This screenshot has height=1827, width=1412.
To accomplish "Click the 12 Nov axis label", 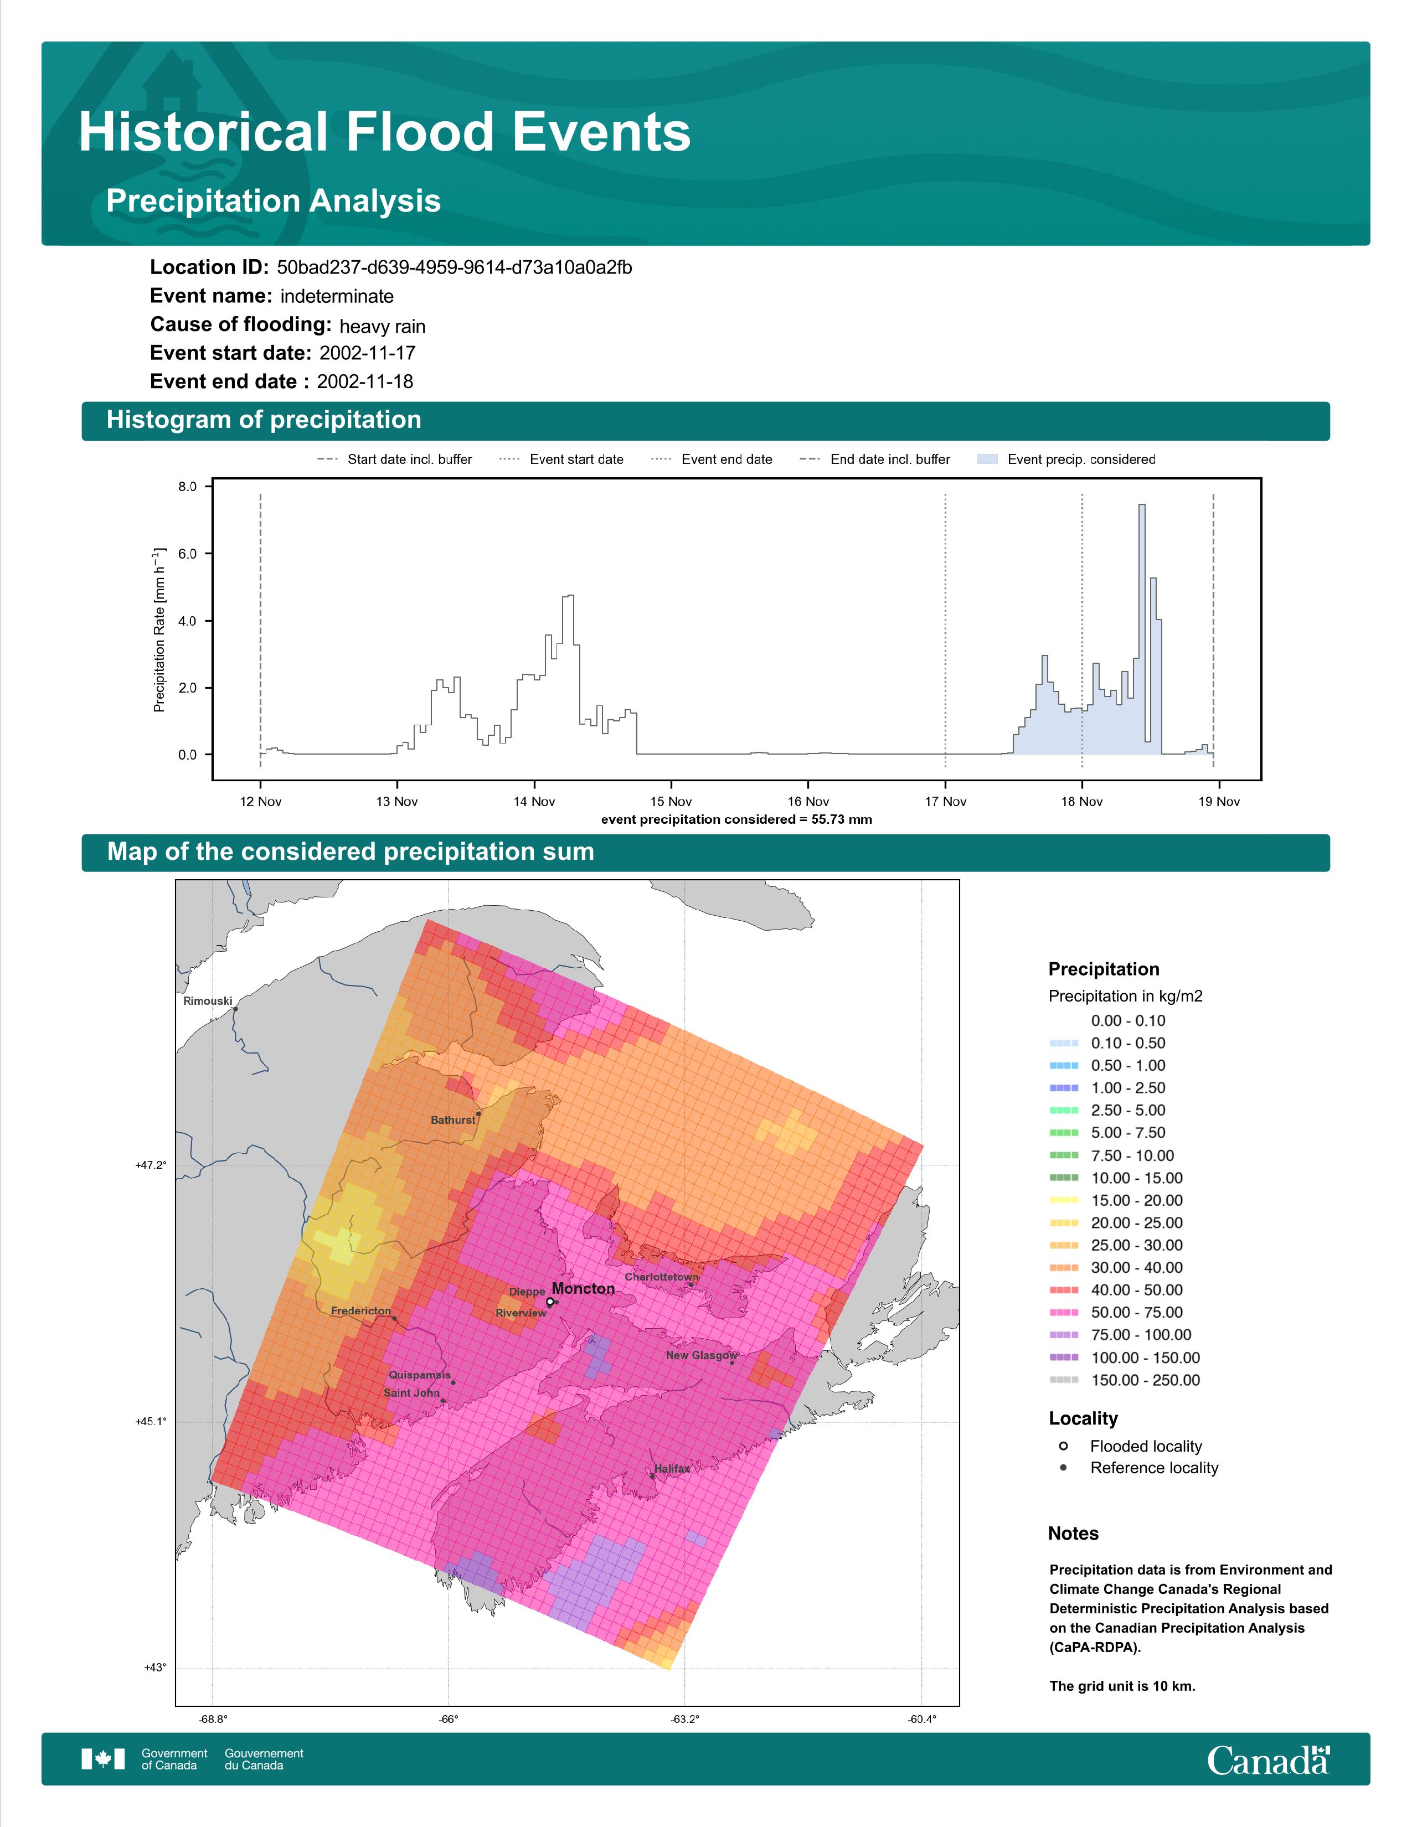I will (260, 802).
